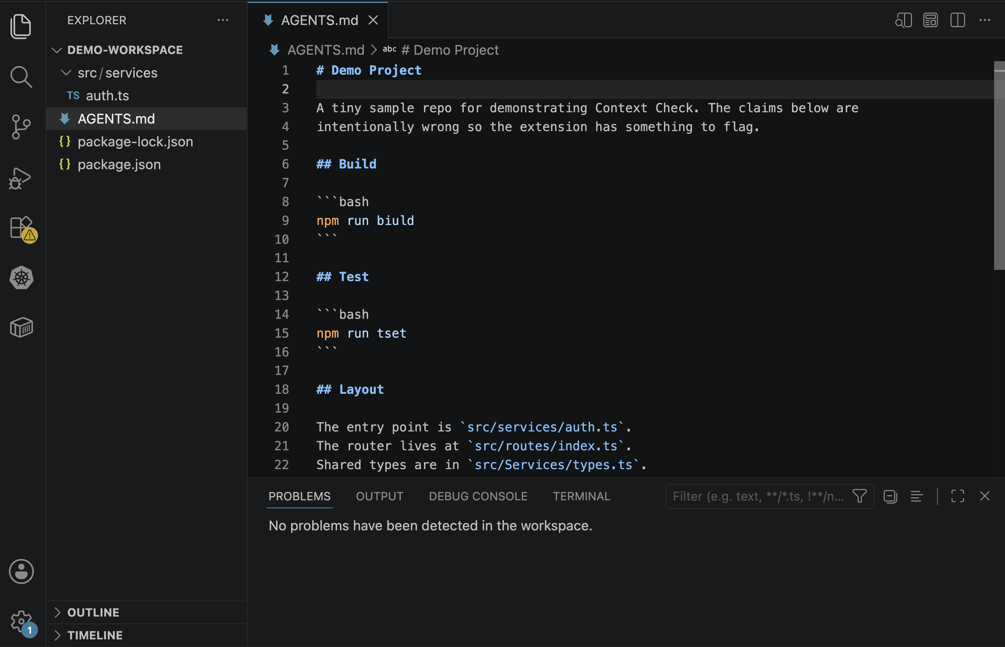Switch to the TERMINAL tab

[x=581, y=496]
